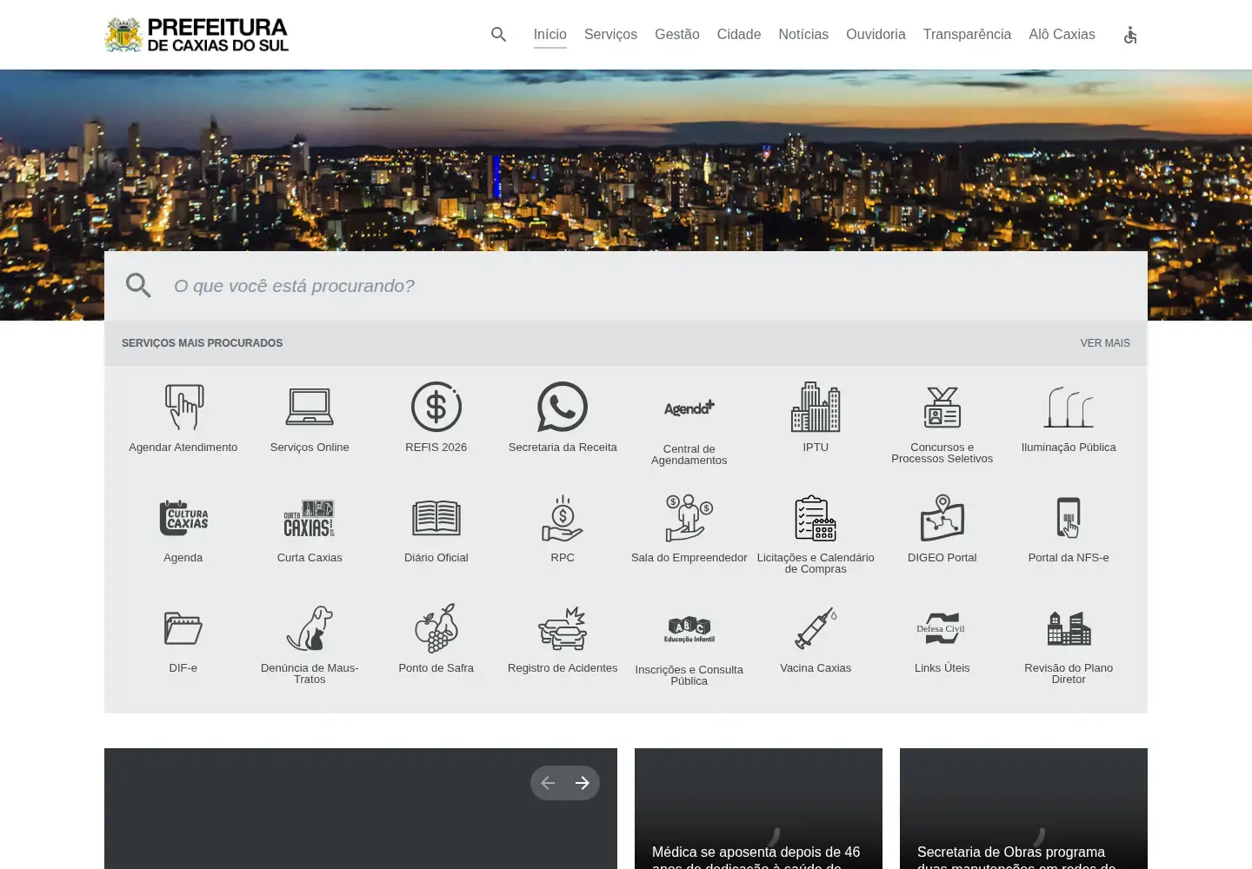Select the RPC money hand icon
Image resolution: width=1252 pixels, height=869 pixels.
(563, 517)
